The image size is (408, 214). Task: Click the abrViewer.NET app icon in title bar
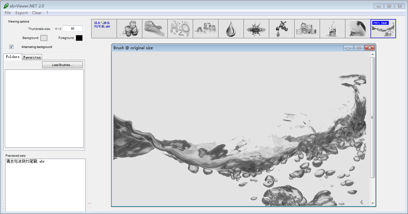pyautogui.click(x=6, y=5)
